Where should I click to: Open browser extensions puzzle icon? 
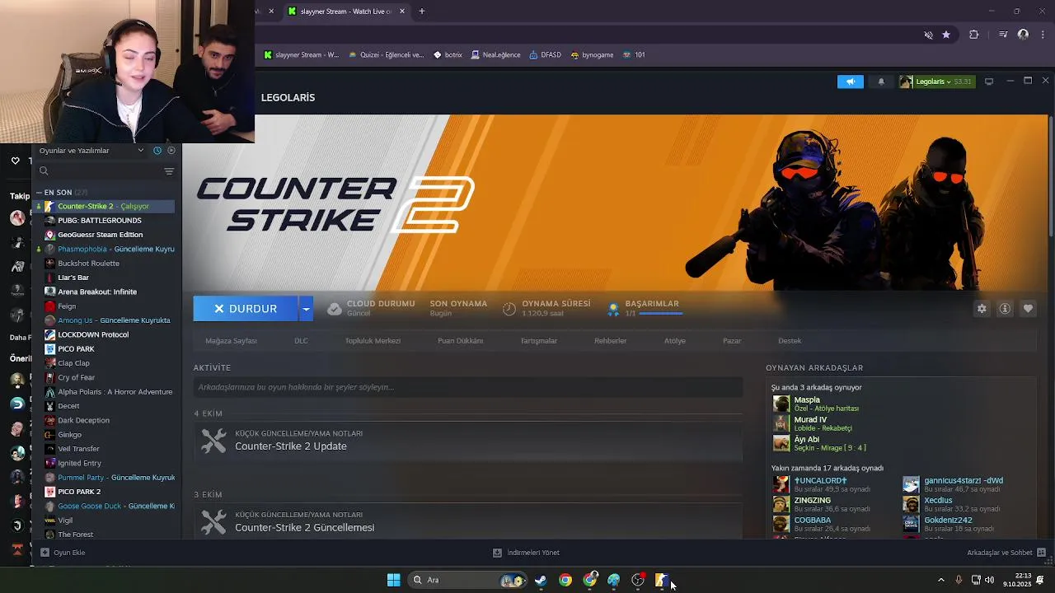pos(974,35)
